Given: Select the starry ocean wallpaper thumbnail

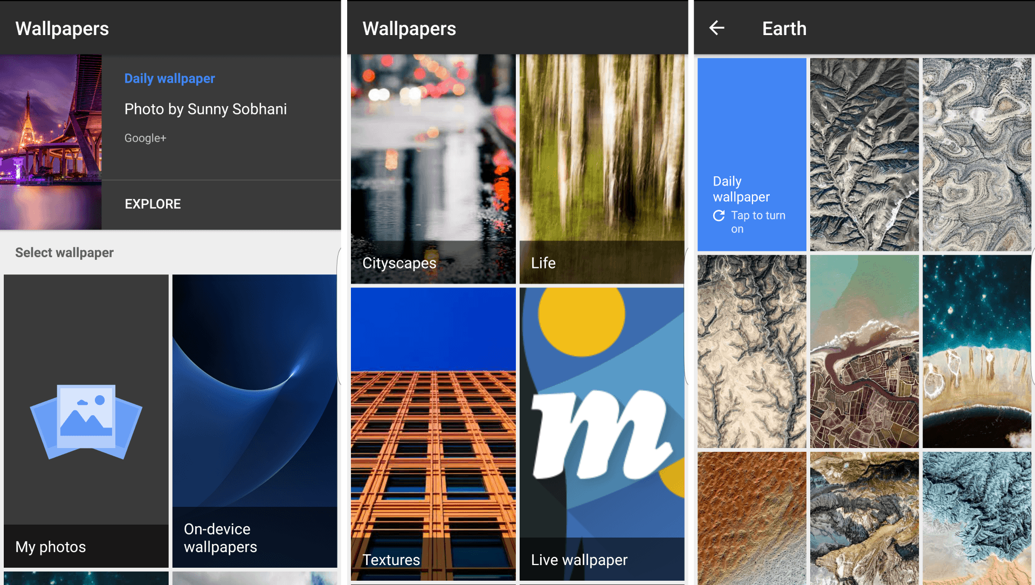Looking at the screenshot, I should [x=977, y=352].
